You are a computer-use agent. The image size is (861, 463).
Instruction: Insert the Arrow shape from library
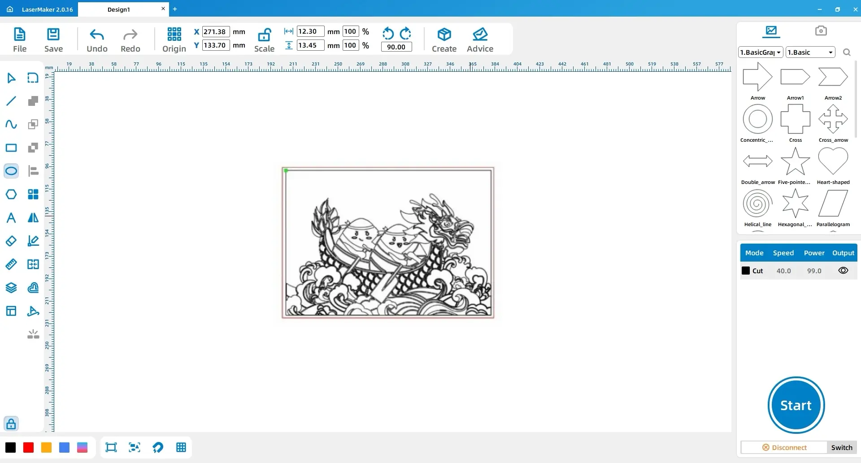[758, 77]
